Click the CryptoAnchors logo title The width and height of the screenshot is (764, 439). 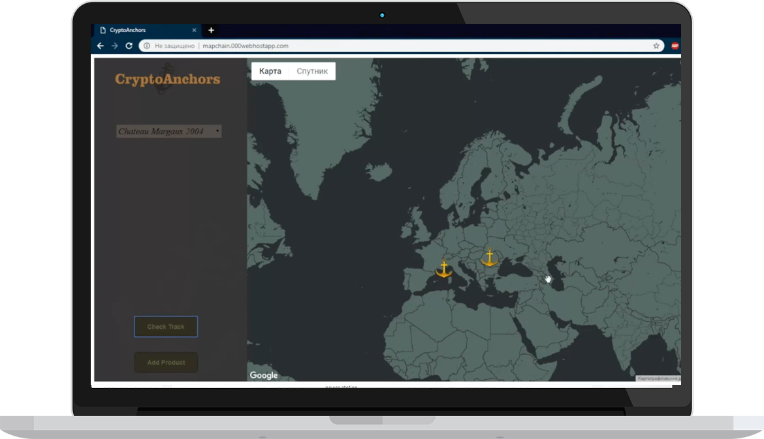[x=168, y=79]
